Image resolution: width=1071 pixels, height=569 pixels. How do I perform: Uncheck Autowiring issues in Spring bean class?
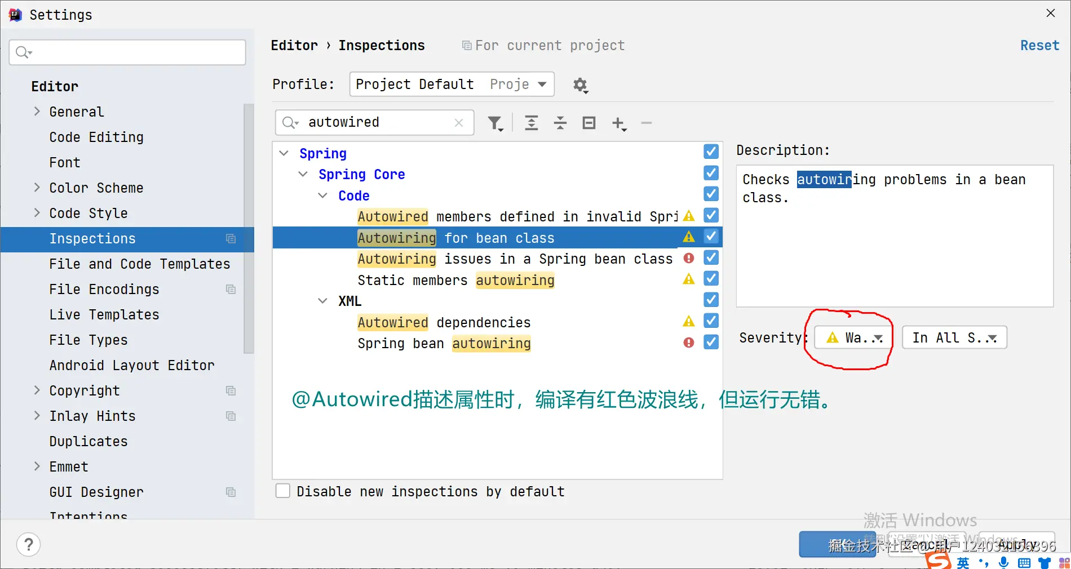(x=711, y=257)
